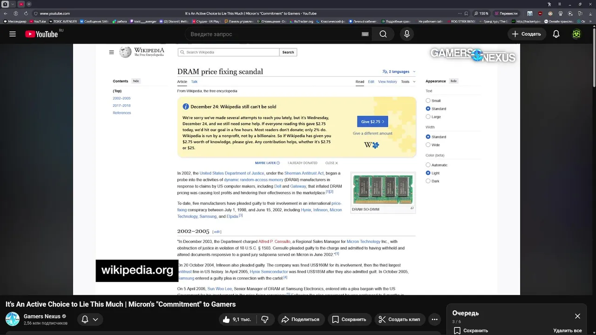Click DRAM SO-DIMM image thumbnail in video
This screenshot has width=596, height=335.
coord(382,189)
